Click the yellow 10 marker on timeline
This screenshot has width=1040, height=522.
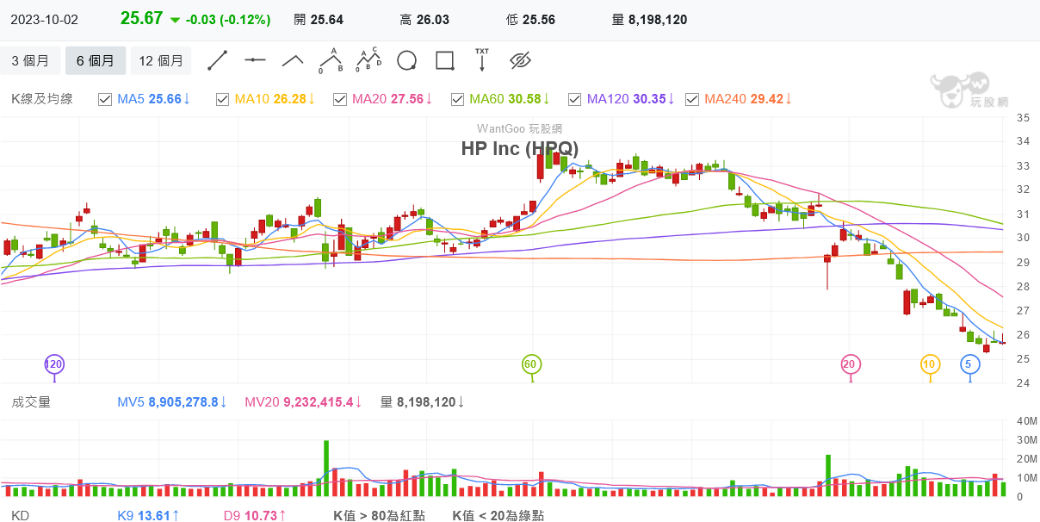point(930,364)
